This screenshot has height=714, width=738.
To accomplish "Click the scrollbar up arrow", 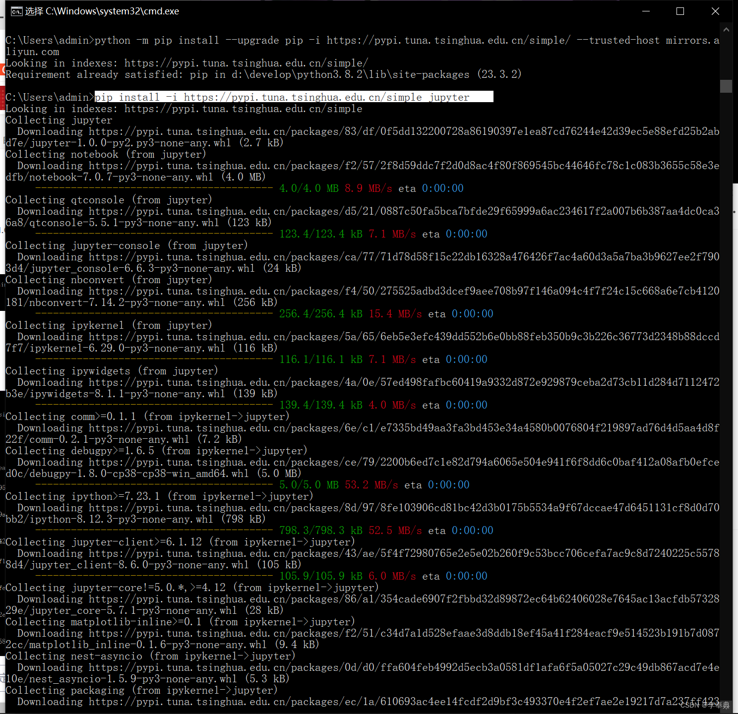I will pyautogui.click(x=726, y=30).
